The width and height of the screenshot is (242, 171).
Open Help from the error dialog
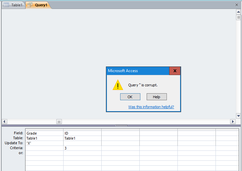click(x=157, y=97)
